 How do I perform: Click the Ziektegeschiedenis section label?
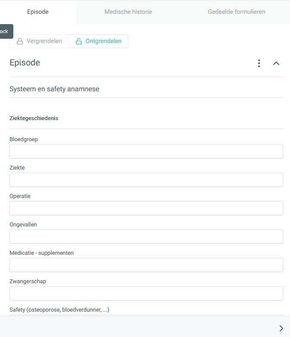34,118
